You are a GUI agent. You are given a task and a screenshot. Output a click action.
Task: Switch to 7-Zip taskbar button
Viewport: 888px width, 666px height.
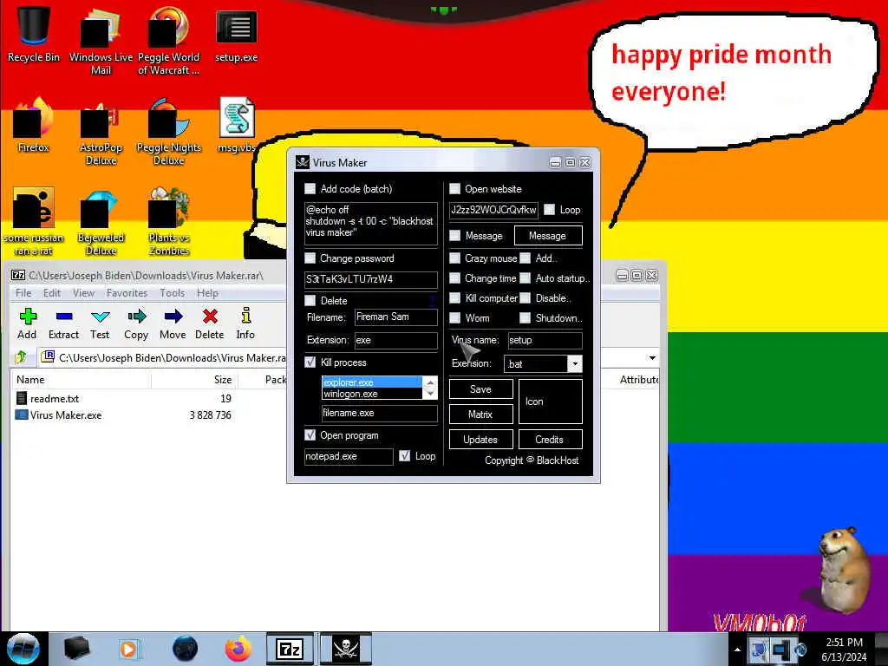(x=290, y=649)
